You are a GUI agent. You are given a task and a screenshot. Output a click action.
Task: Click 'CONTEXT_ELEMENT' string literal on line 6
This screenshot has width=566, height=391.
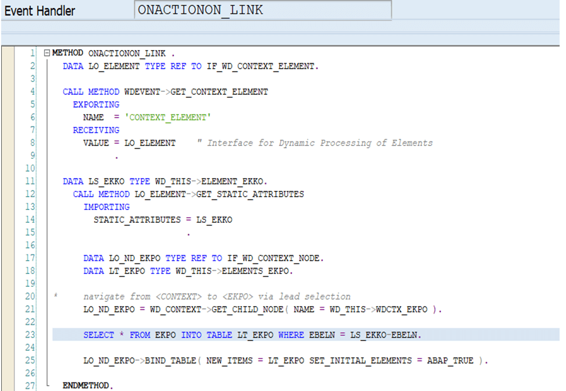click(x=168, y=118)
